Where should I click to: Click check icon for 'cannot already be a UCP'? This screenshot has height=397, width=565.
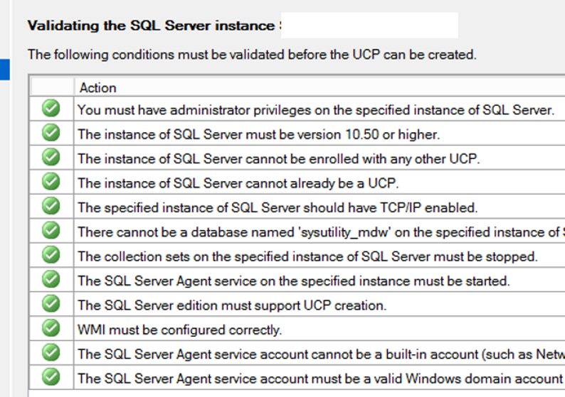coord(51,182)
